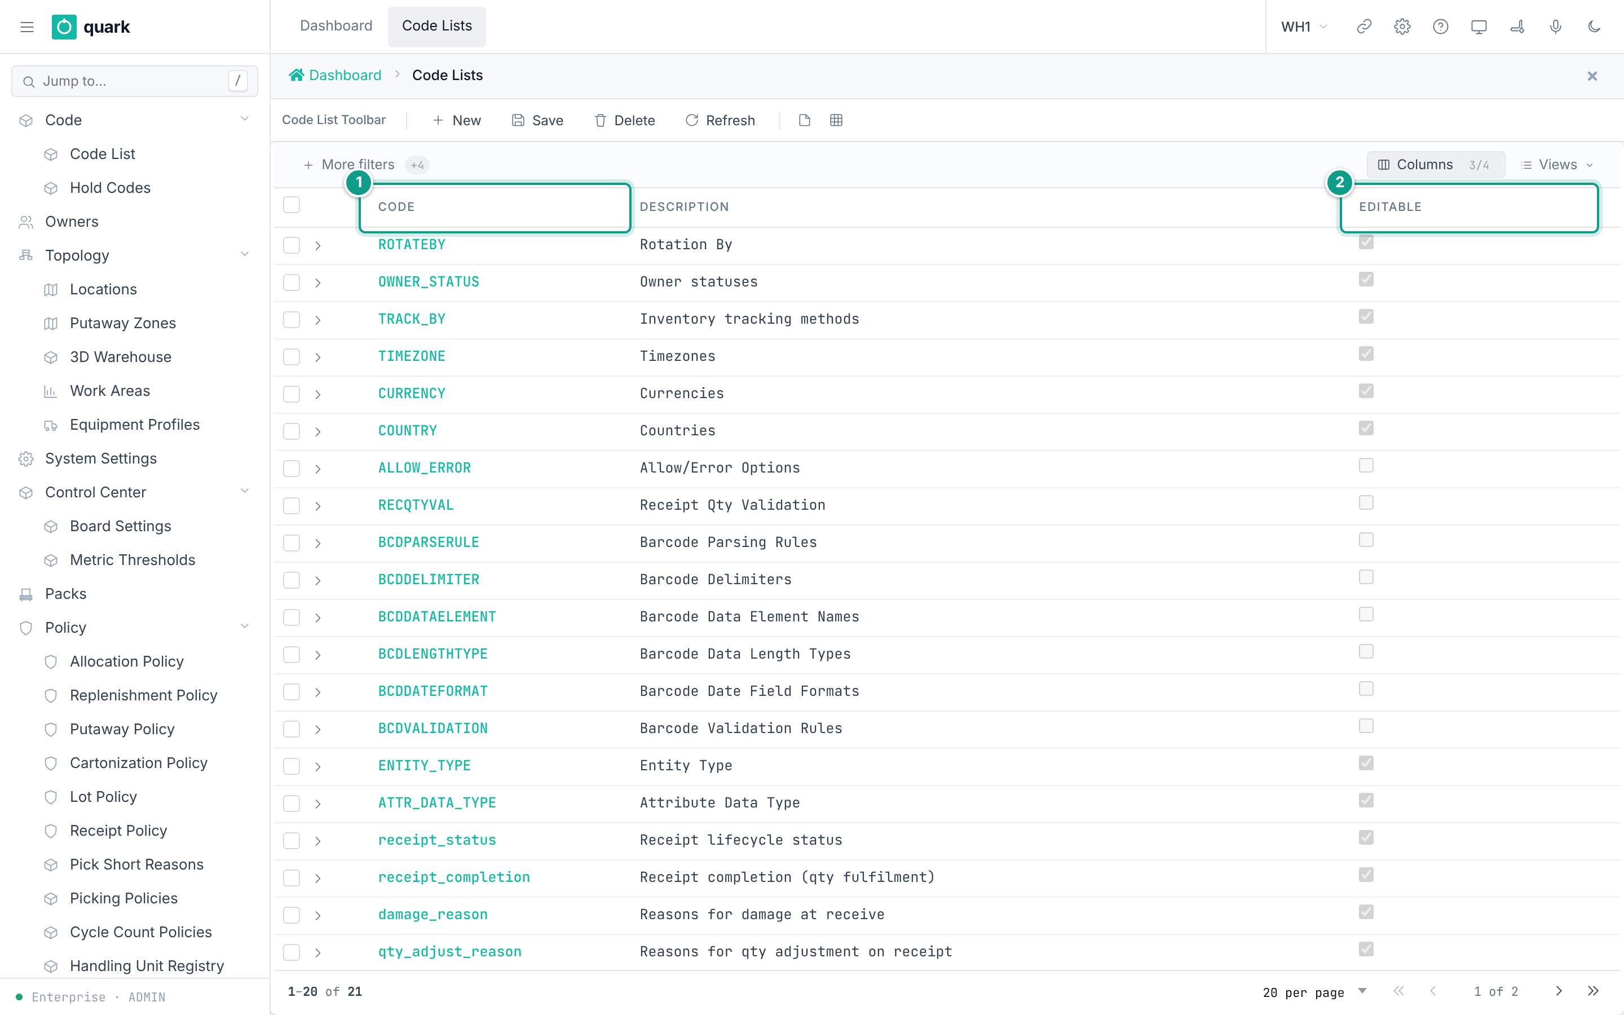The height and width of the screenshot is (1015, 1624).
Task: Toggle the hamburger sidebar menu
Action: tap(27, 27)
